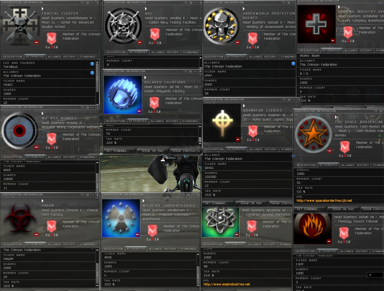Toggle pin on the Wildfire Laboratories window
This screenshot has width=384, height=291.
click(x=188, y=195)
